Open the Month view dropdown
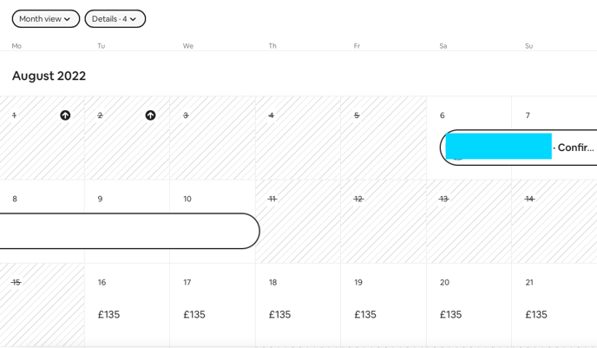Screen dimensions: 597x348 coord(46,18)
